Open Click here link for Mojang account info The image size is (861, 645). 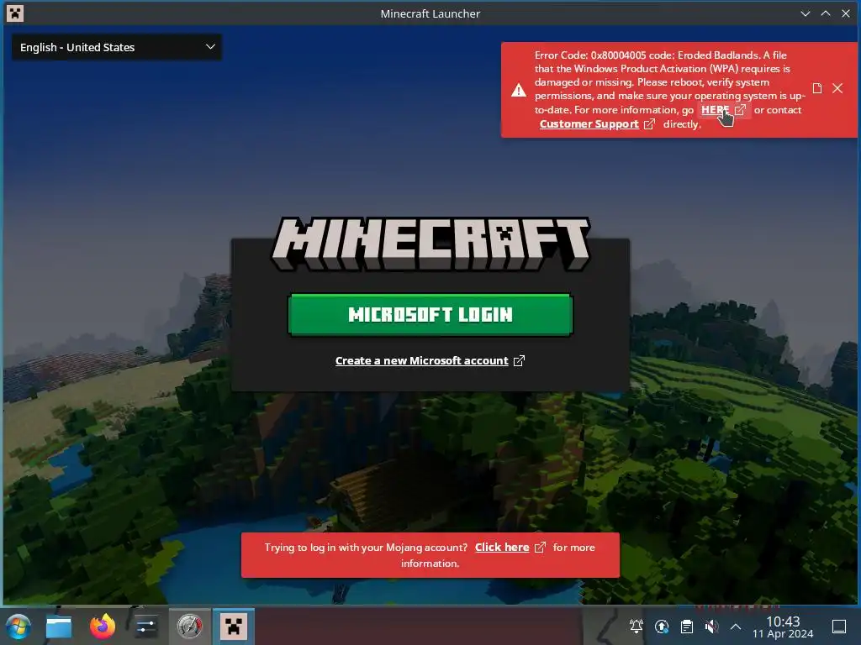502,548
